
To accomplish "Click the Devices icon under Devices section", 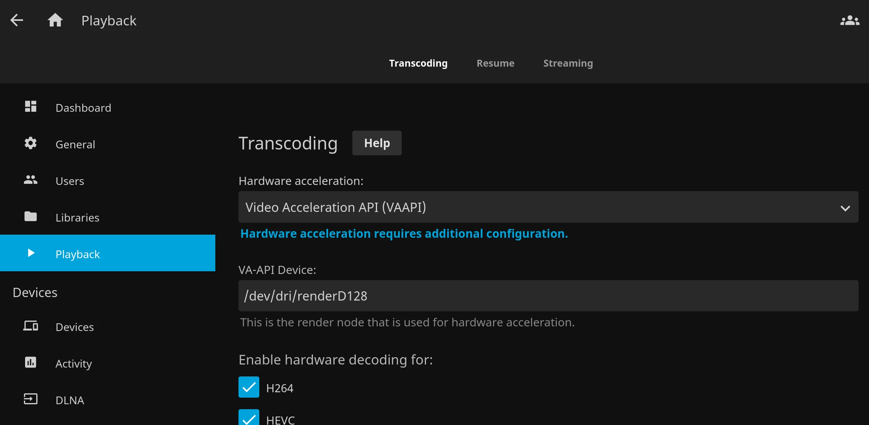I will point(30,326).
